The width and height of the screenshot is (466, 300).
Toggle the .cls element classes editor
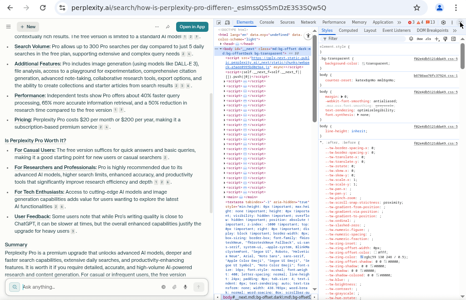(428, 39)
